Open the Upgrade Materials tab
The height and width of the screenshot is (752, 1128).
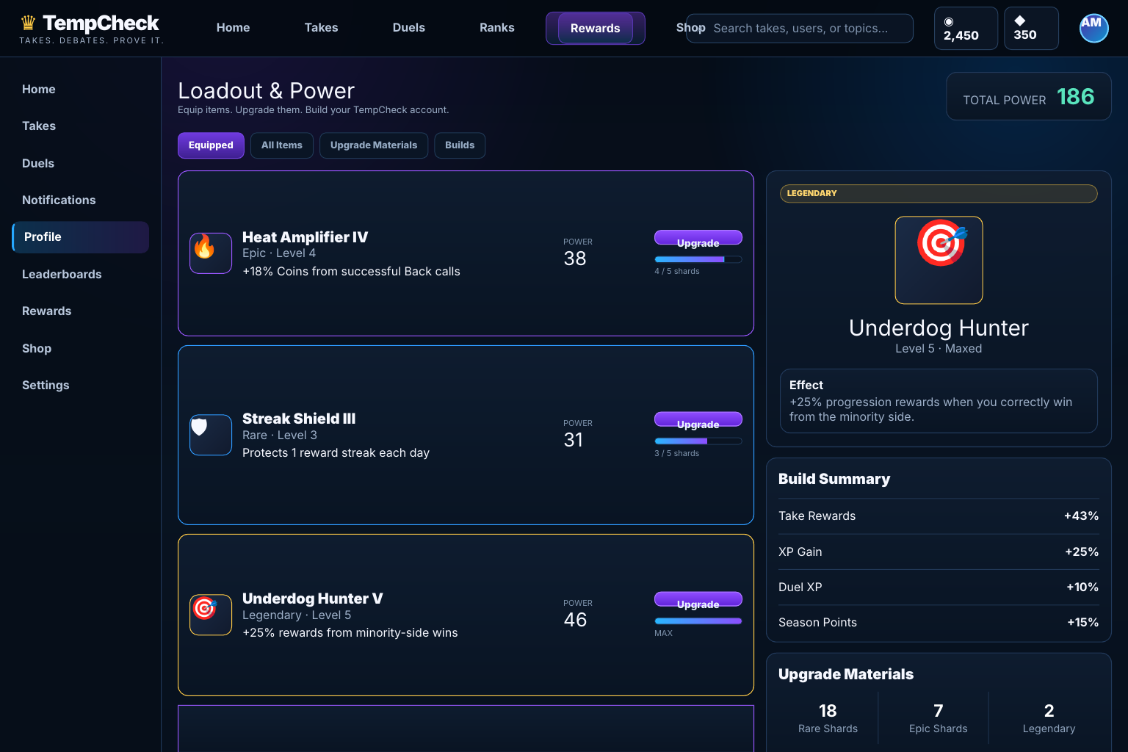pos(374,145)
